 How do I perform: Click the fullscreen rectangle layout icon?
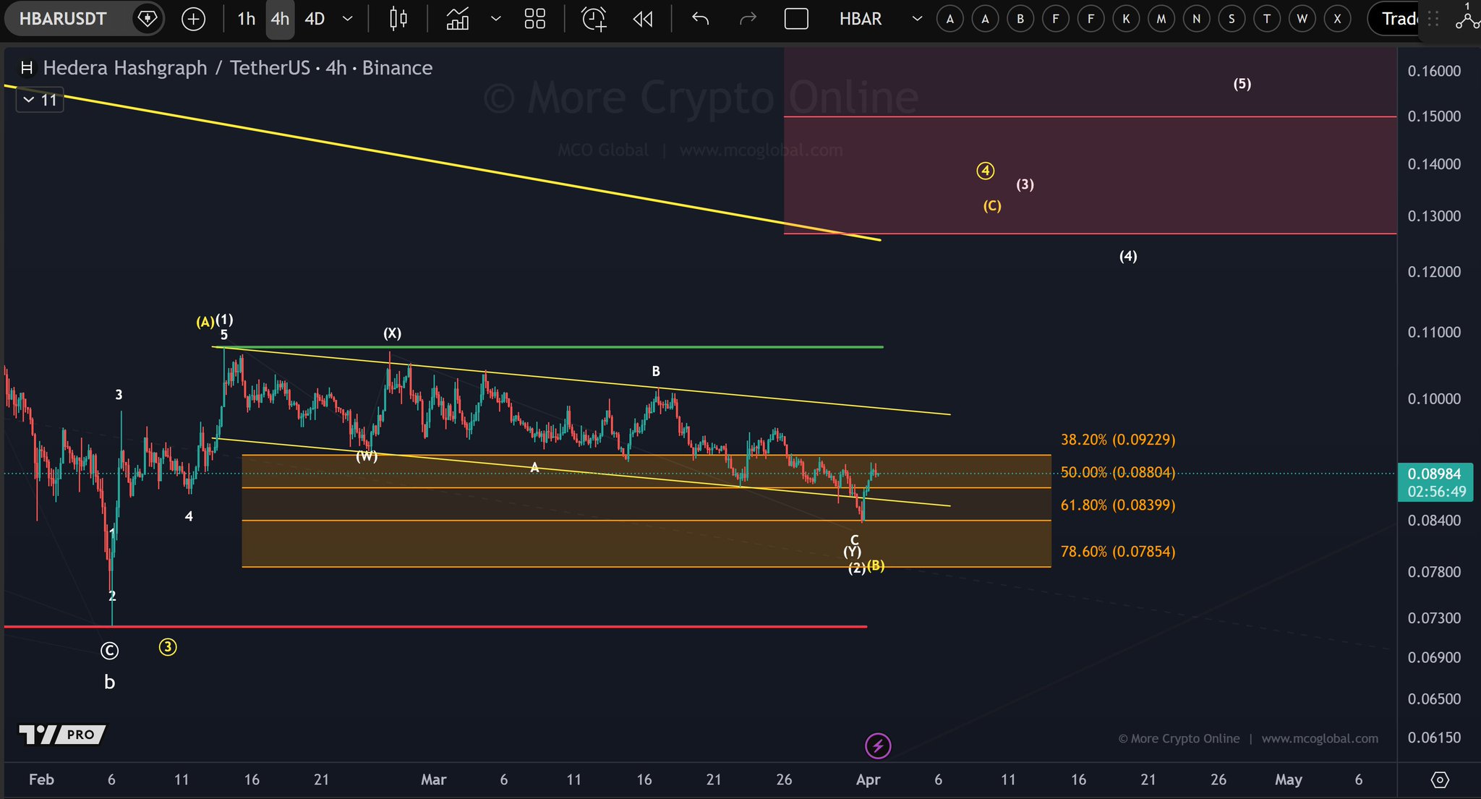(x=795, y=19)
